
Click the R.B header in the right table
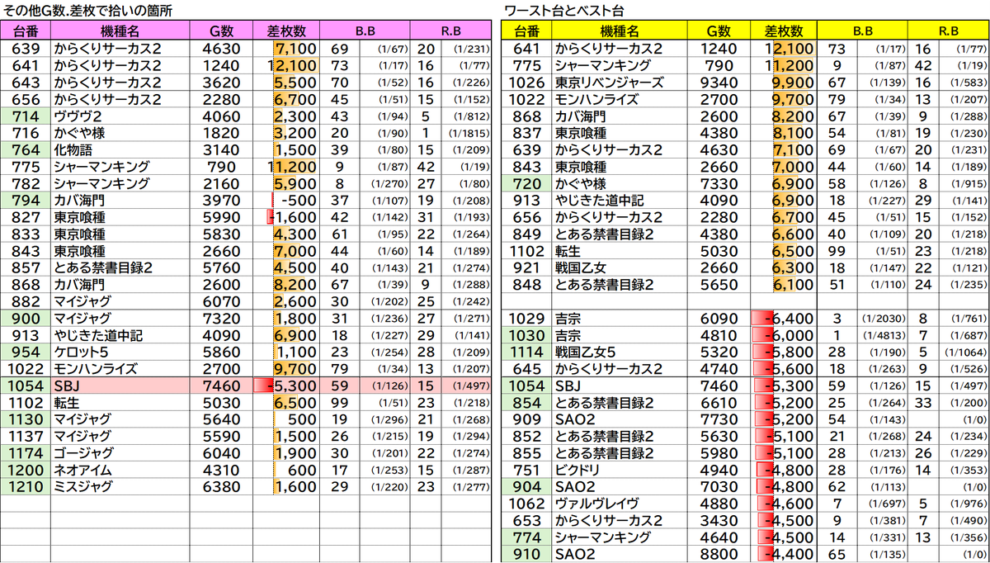947,31
